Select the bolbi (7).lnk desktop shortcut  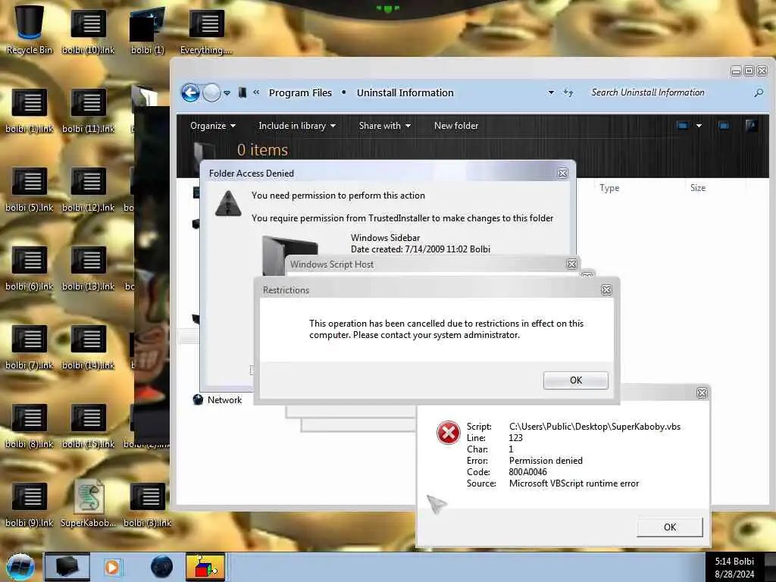coord(30,347)
